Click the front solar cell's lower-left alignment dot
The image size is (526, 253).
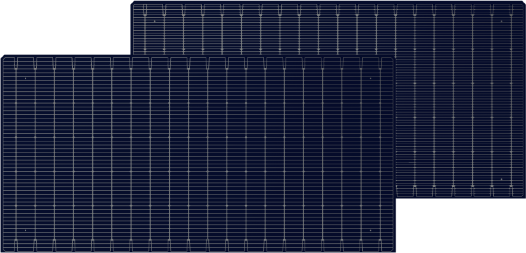coord(26,230)
